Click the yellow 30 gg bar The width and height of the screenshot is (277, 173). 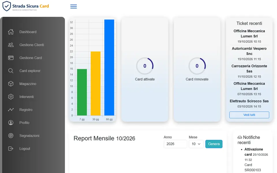[x=96, y=84]
